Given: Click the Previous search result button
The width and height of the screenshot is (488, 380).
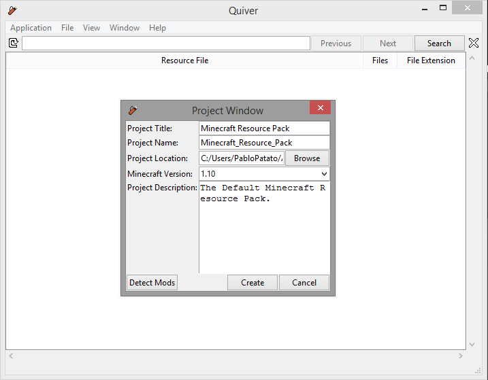Looking at the screenshot, I should [x=336, y=44].
